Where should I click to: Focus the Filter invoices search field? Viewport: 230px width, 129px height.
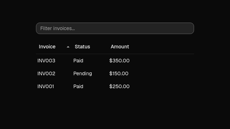115,28
